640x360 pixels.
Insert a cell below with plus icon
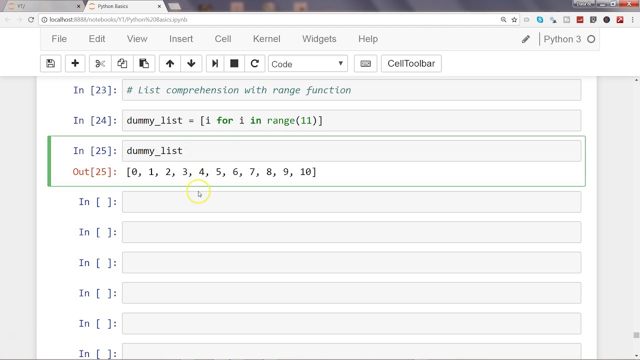tap(75, 63)
